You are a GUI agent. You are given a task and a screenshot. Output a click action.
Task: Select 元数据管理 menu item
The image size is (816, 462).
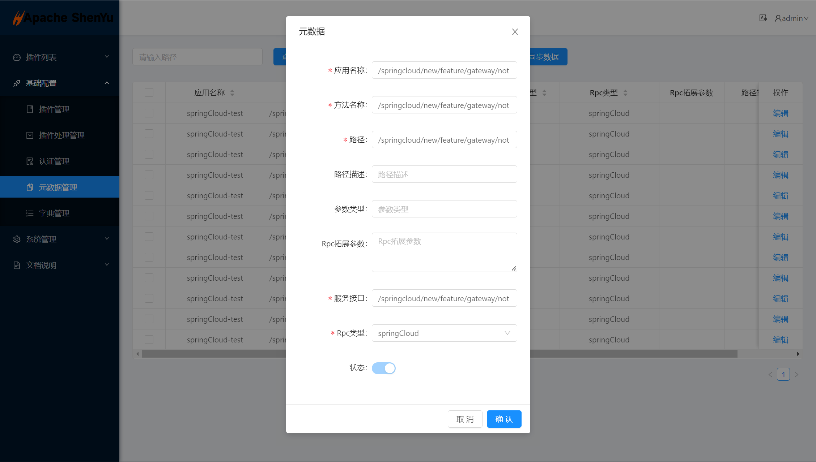click(58, 187)
